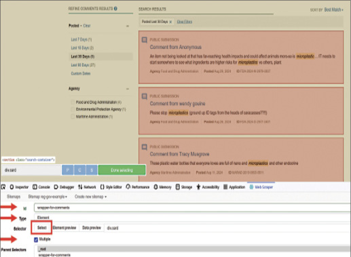Click the Select button for selector

click(x=42, y=228)
